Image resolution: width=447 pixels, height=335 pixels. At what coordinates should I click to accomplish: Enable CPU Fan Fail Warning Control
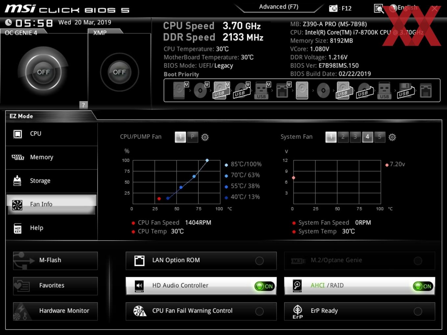pyautogui.click(x=259, y=311)
